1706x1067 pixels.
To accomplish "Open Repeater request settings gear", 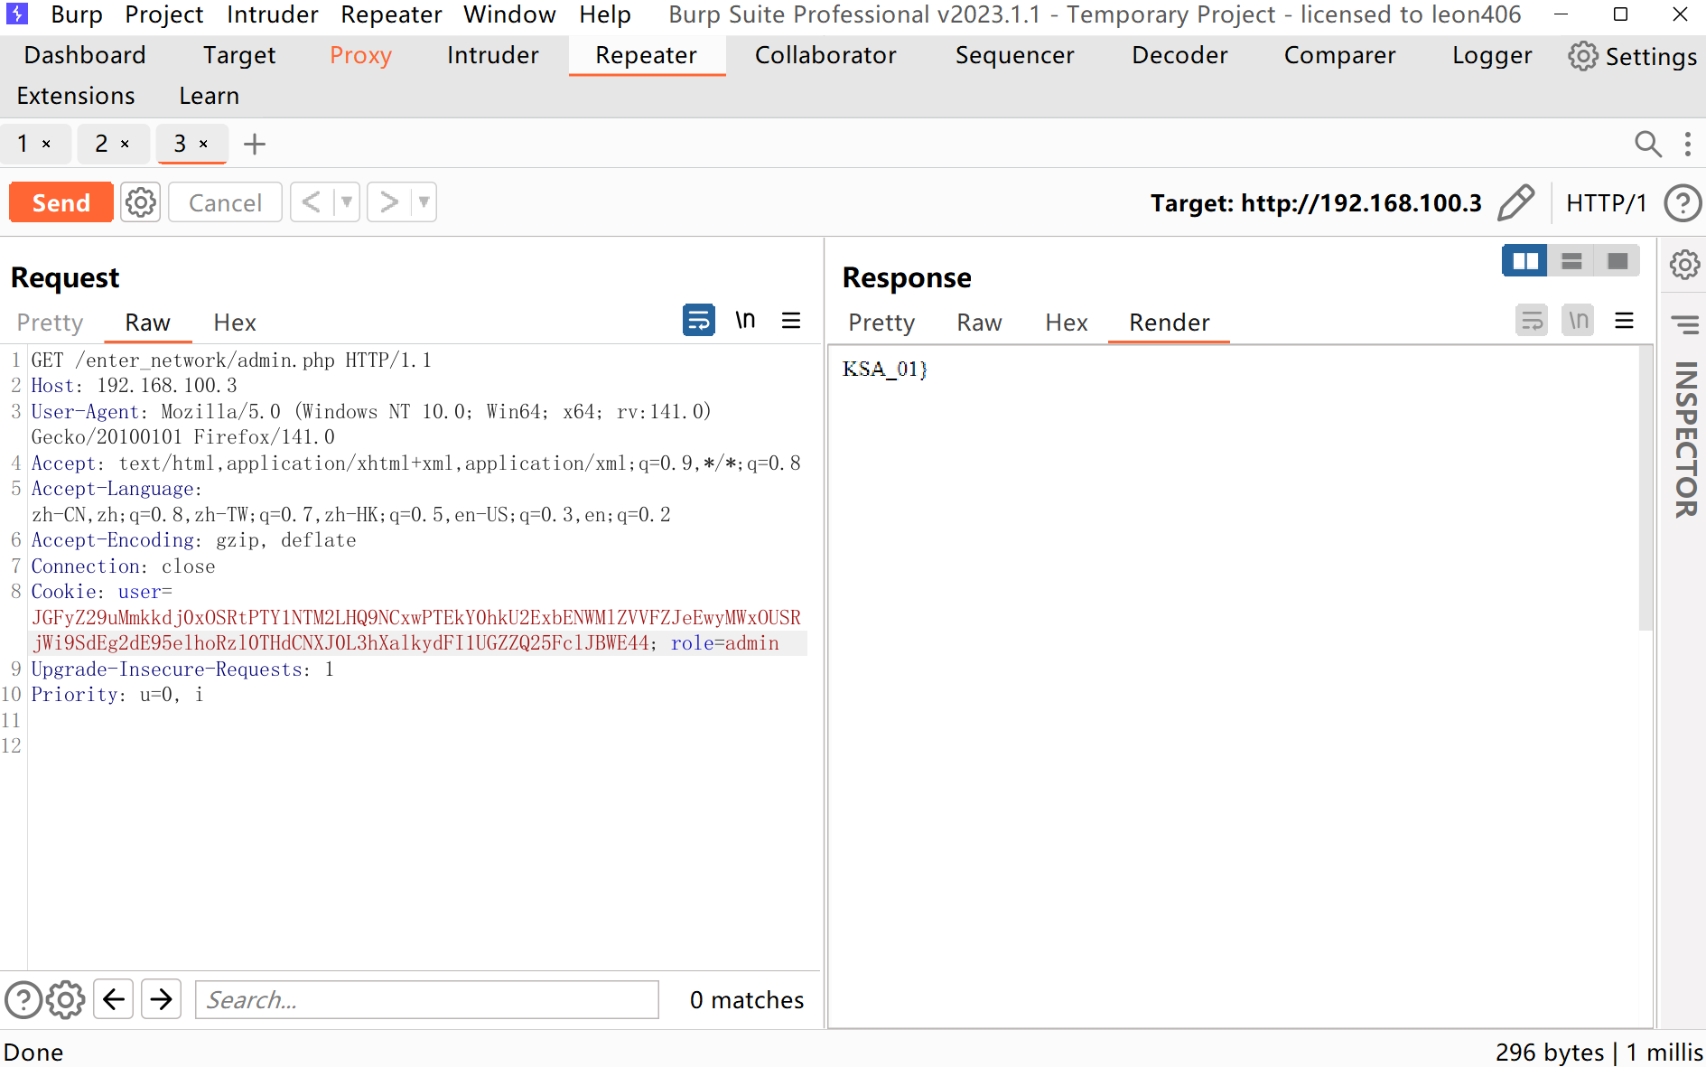I will (141, 202).
